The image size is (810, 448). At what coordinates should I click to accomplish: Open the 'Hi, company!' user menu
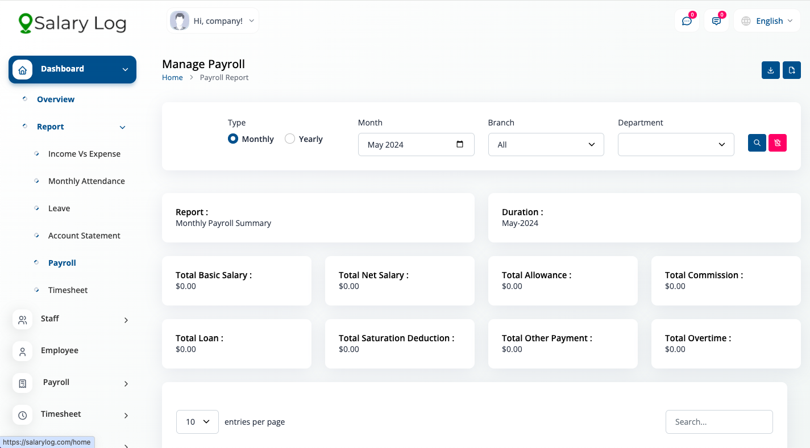pos(213,21)
